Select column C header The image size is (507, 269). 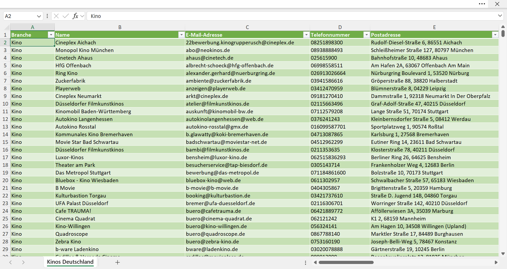point(247,27)
